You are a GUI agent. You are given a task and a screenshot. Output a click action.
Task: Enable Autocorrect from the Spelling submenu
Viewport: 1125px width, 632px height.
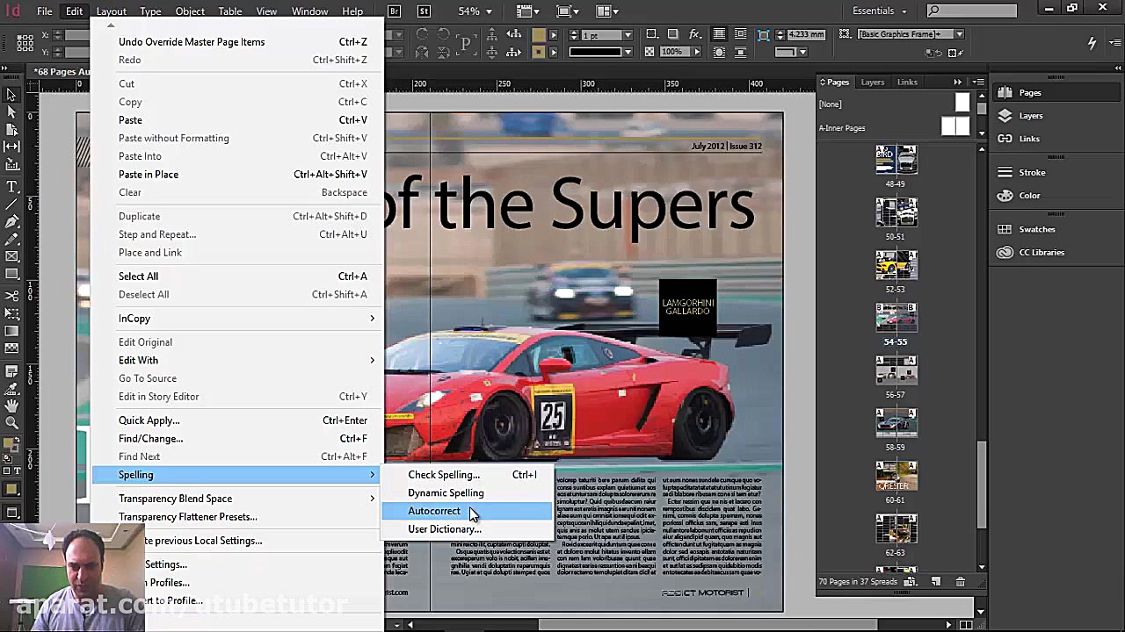434,511
